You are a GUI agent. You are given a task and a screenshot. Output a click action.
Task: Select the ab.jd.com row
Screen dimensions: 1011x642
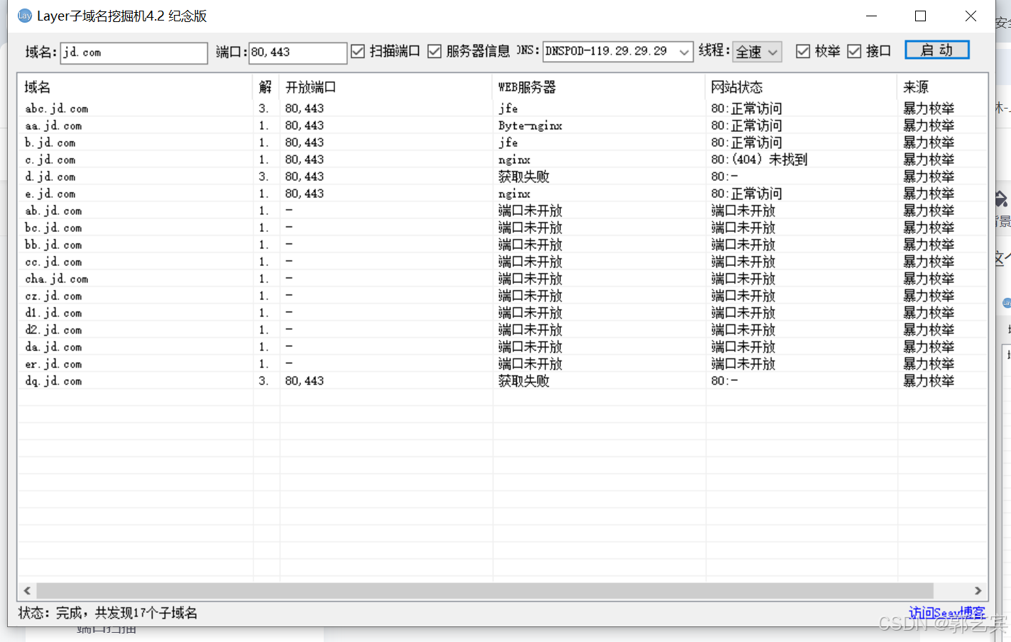503,211
